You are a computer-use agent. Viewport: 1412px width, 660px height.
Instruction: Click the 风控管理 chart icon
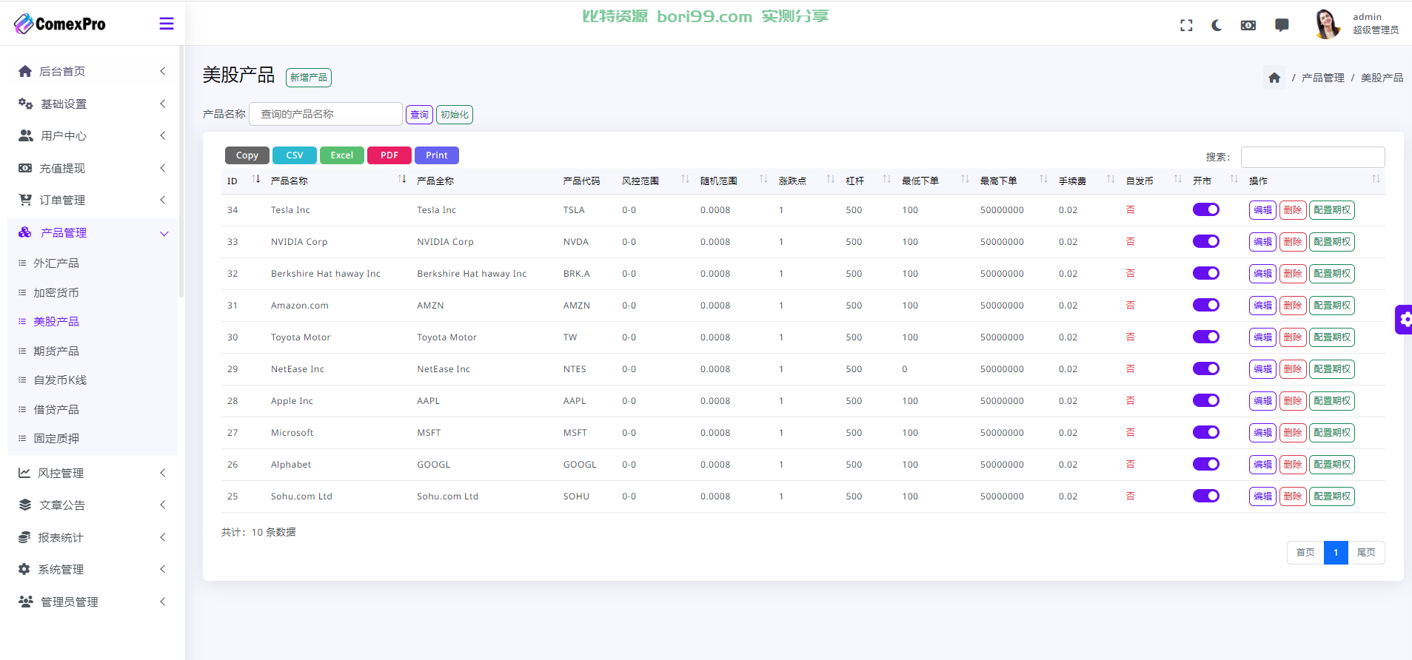pos(24,473)
